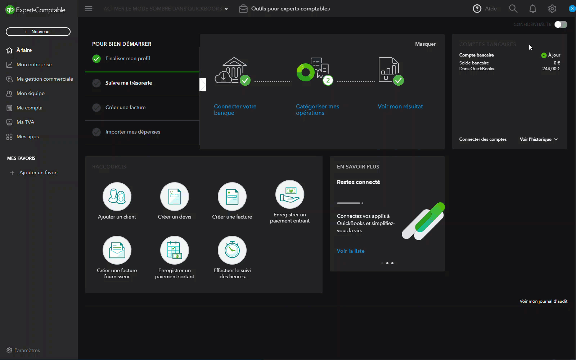Screen dimensions: 576x360
Task: Click the Ajouter un favori text
Action: tap(39, 173)
